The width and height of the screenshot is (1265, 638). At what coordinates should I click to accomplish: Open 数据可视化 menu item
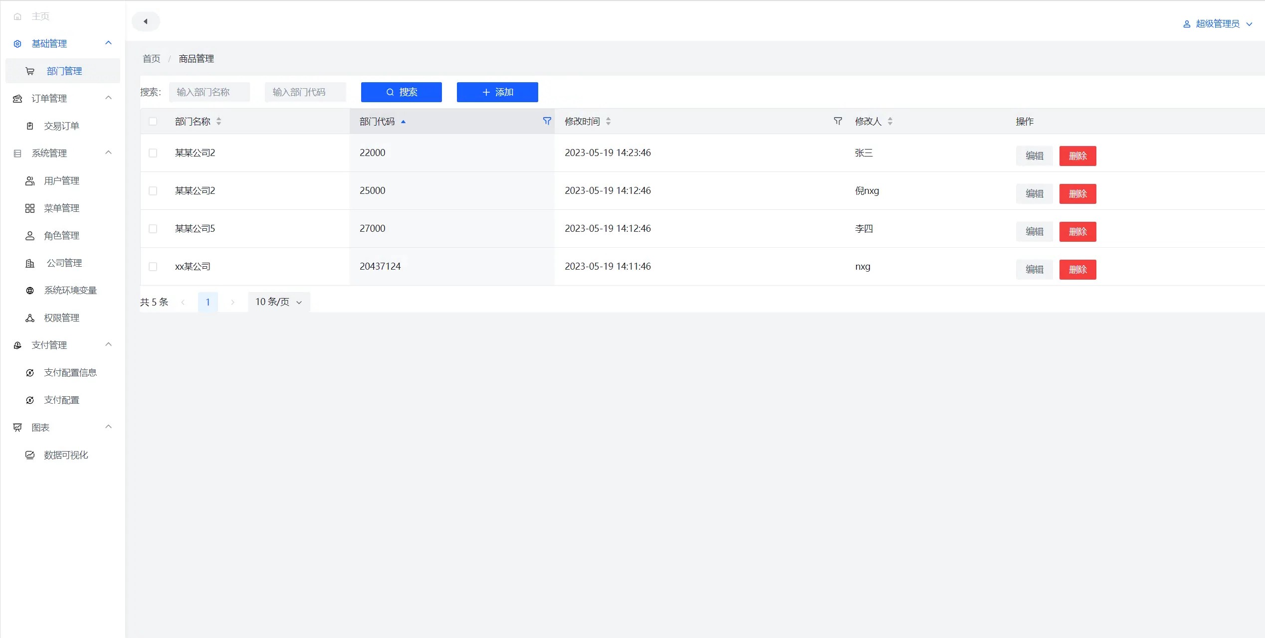(x=65, y=455)
